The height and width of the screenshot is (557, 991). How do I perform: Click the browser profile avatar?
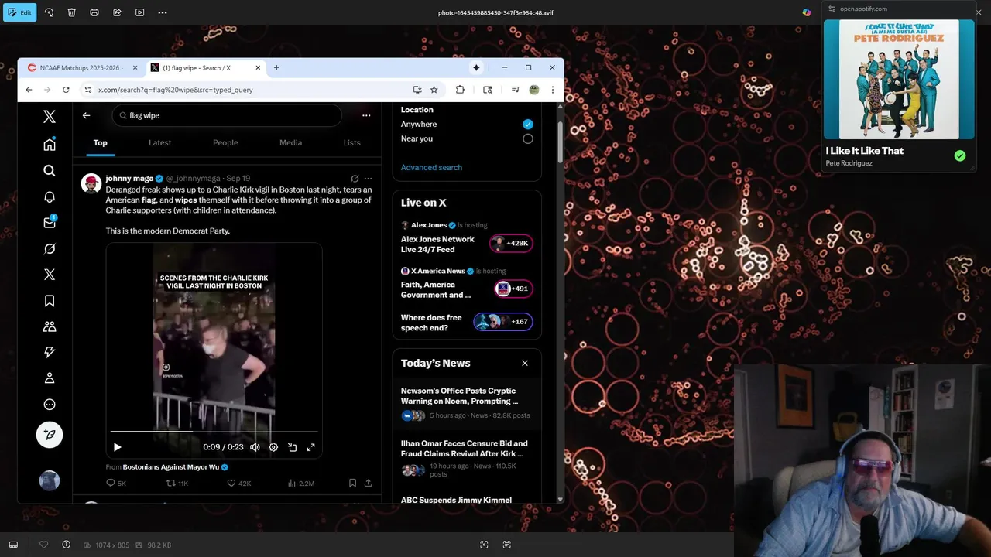click(x=534, y=90)
